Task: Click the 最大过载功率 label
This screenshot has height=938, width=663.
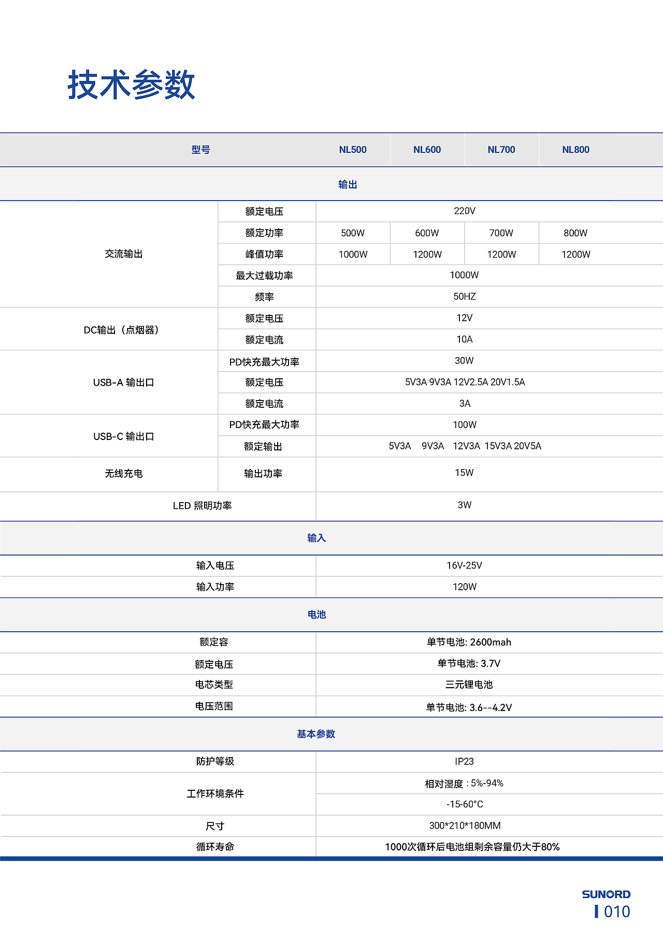Action: [264, 276]
